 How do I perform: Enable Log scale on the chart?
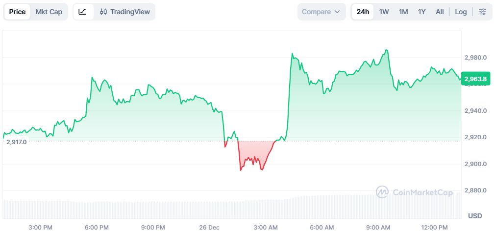click(461, 12)
